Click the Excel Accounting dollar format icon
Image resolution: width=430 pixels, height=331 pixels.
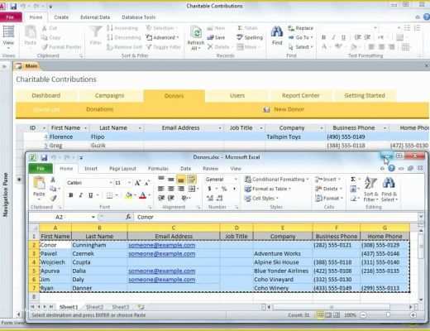tap(209, 189)
